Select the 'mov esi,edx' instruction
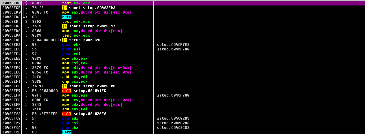This screenshot has height=134, width=365. 75,63
